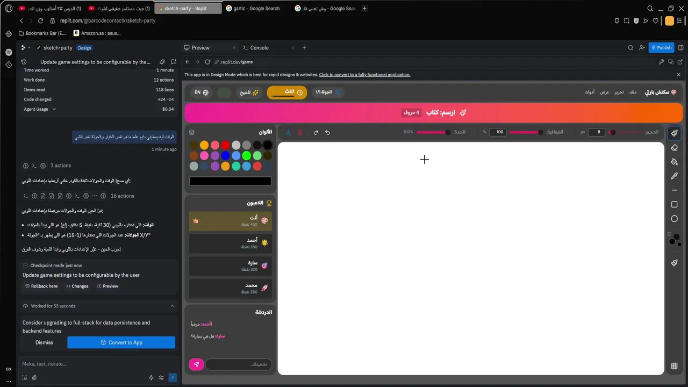Open the layers icon in colors panel
This screenshot has width=688, height=387.
pos(192,132)
